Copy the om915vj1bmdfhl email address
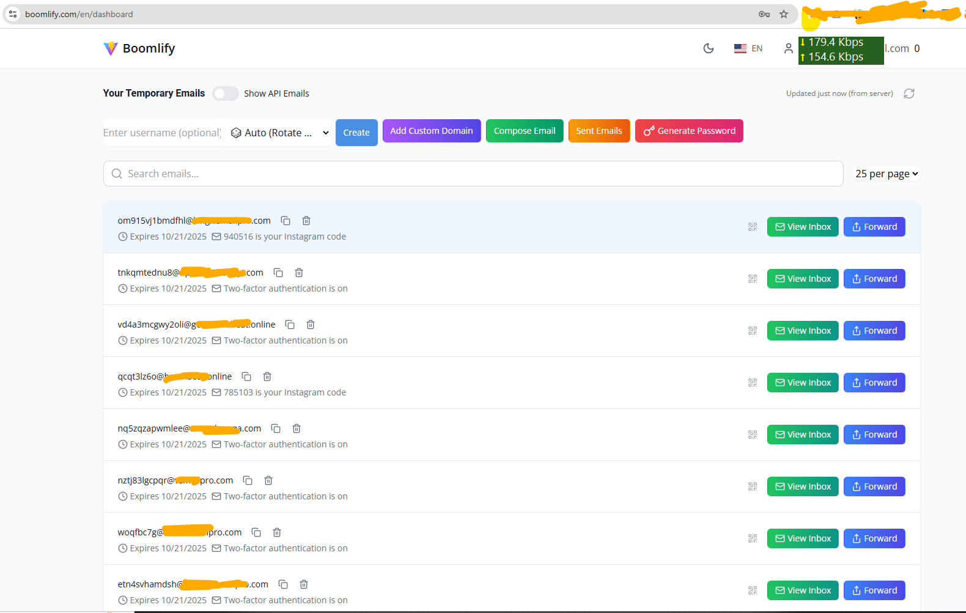This screenshot has height=613, width=966. point(286,221)
